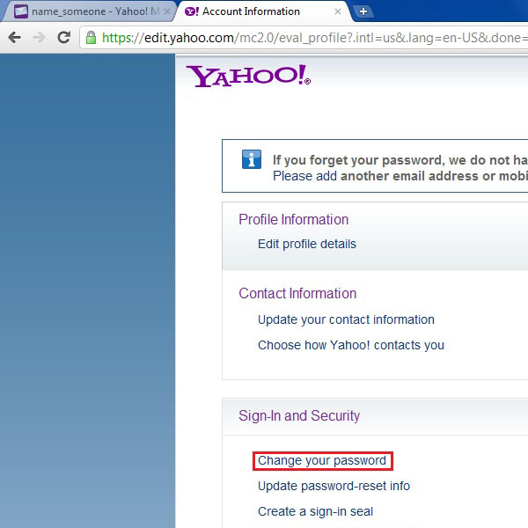
Task: Open Update your contact information link
Action: click(346, 320)
